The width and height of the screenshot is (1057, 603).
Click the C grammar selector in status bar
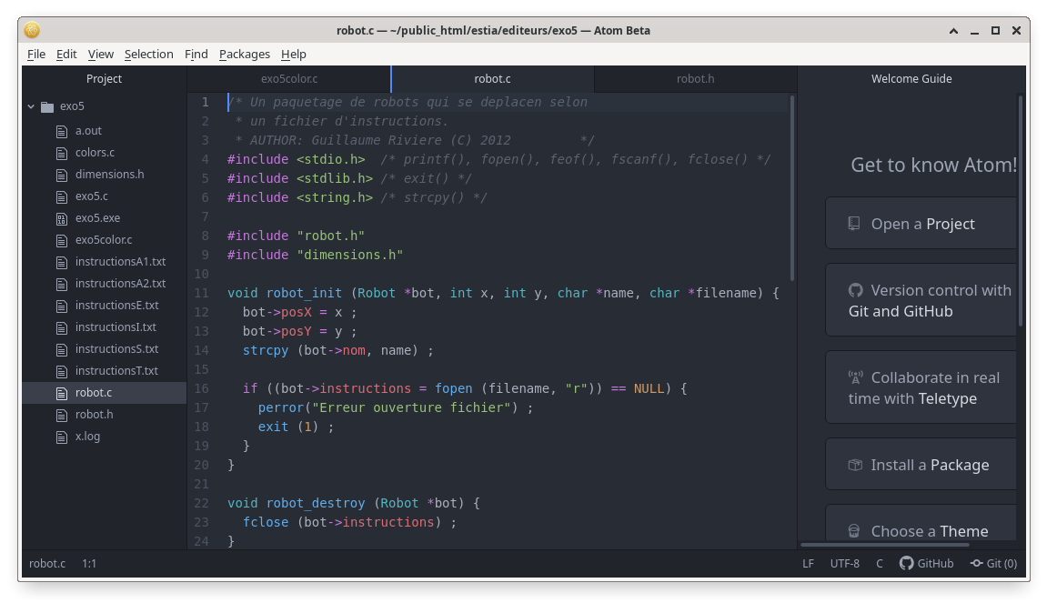click(x=879, y=563)
